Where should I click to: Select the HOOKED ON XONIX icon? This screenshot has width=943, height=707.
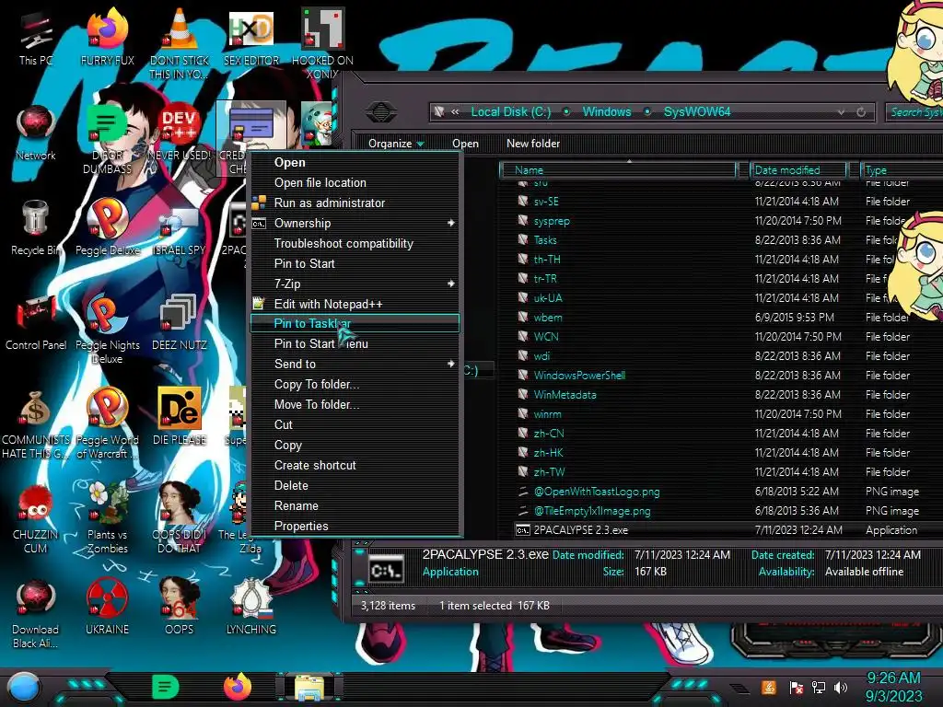[x=322, y=43]
